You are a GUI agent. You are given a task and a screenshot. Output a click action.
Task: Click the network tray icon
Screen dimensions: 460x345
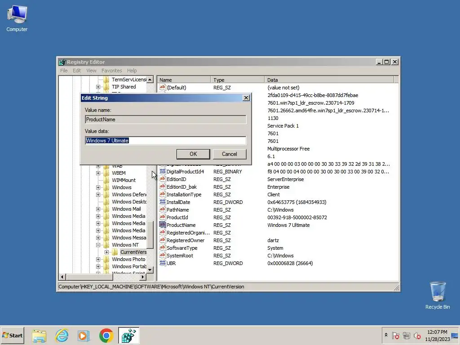click(x=406, y=335)
